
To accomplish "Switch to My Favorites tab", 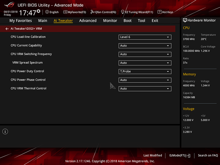I will click(21, 21).
